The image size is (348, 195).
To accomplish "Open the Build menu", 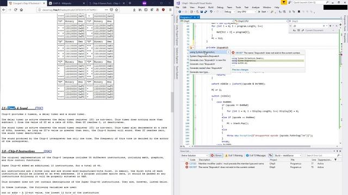I will coord(210,7).
